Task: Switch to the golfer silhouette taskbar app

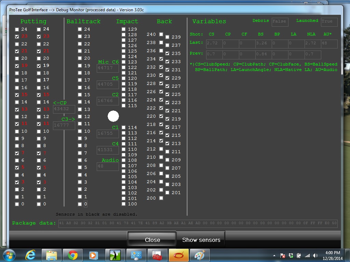Action: (x=115, y=255)
